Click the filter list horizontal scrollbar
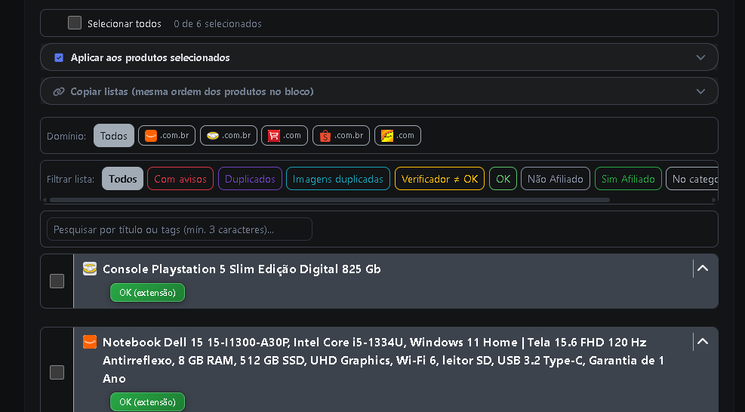This screenshot has width=745, height=412. pyautogui.click(x=330, y=200)
